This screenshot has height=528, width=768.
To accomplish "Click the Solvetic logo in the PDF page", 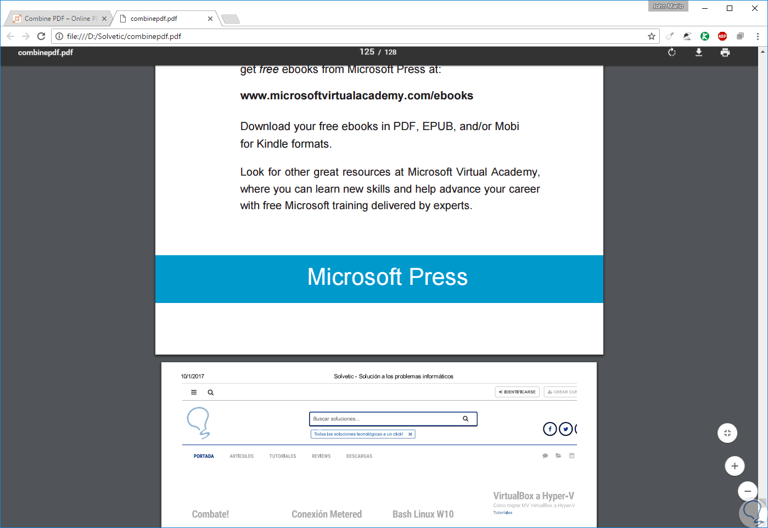I will coord(199,423).
